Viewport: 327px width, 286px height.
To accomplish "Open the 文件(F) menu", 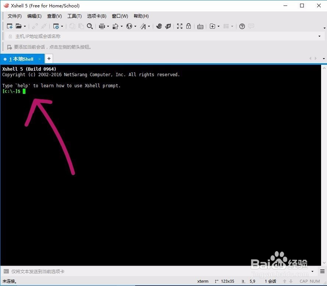I will [15, 16].
